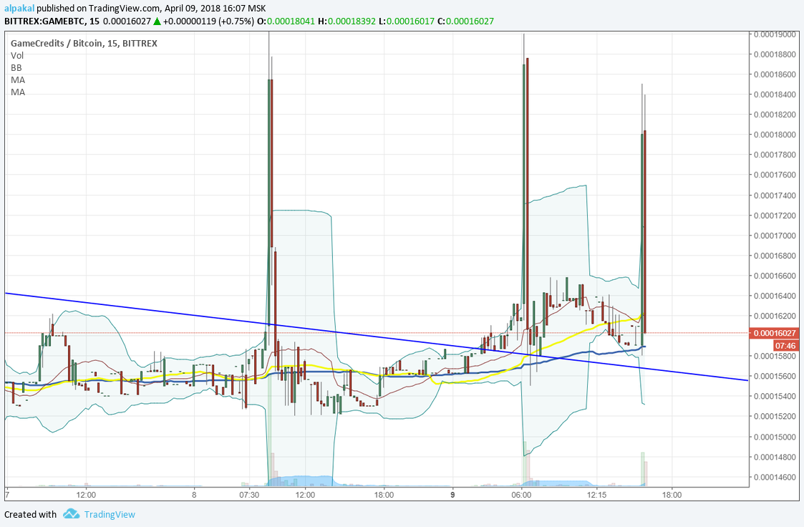
Task: Click the GameCredits / Bitcoin chart title
Action: click(84, 44)
